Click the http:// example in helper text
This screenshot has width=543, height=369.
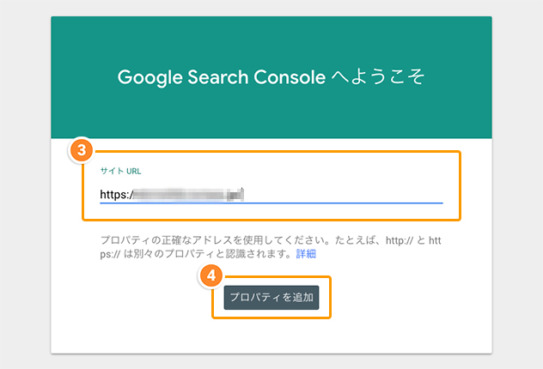400,240
